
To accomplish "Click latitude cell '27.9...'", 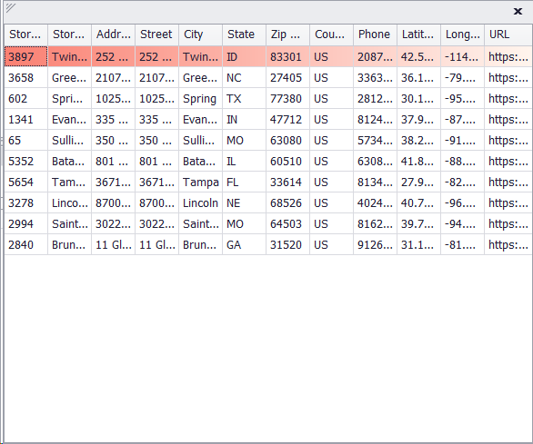I will pos(418,183).
